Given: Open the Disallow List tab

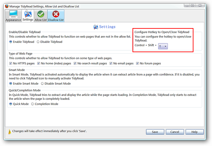Looking at the screenshot, I should [x=56, y=16].
